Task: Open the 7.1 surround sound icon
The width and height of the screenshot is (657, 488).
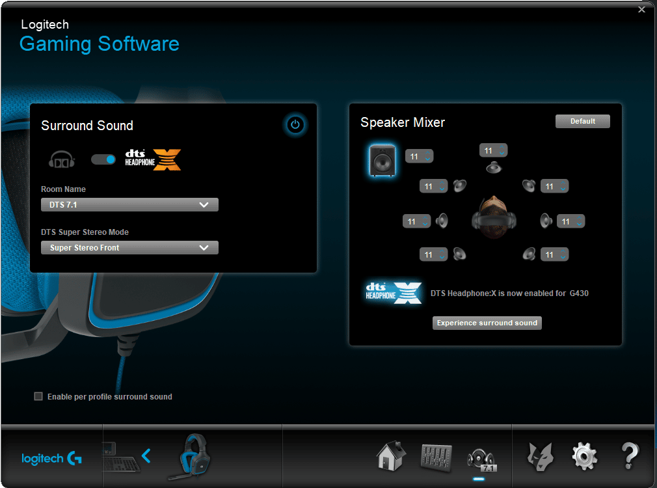Action: [x=482, y=460]
